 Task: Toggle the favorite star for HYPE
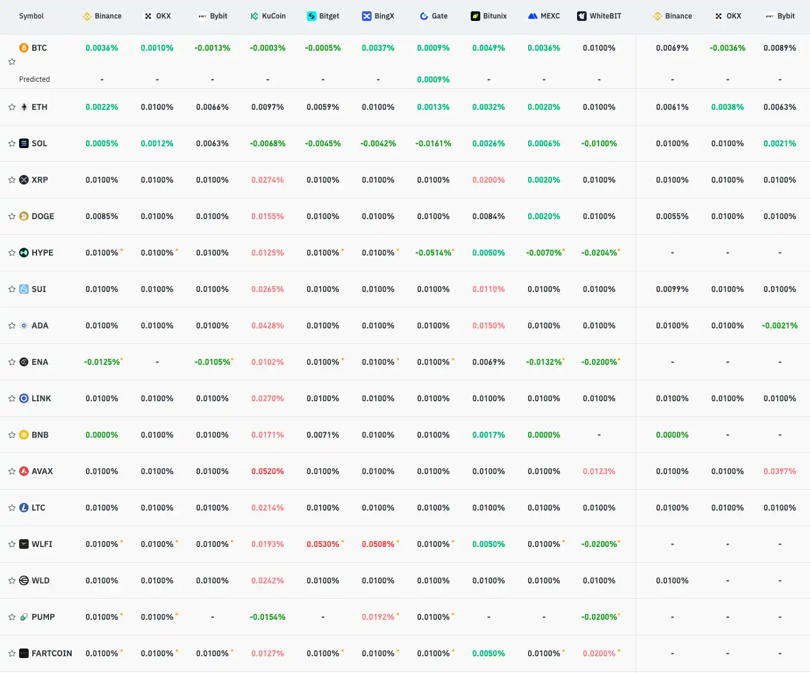coord(12,253)
